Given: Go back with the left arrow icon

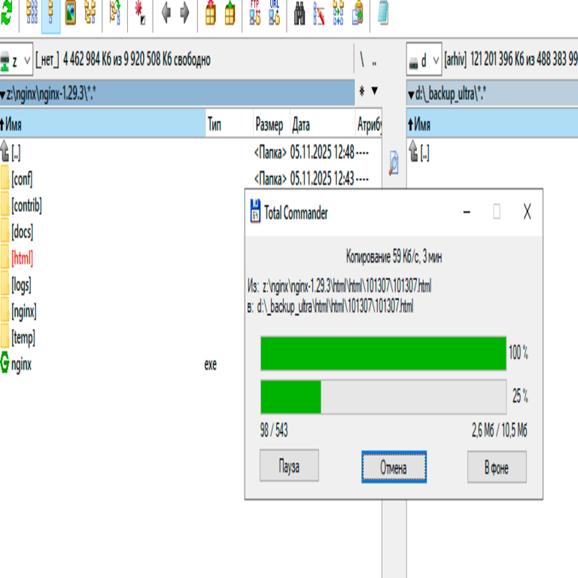Looking at the screenshot, I should click(166, 14).
